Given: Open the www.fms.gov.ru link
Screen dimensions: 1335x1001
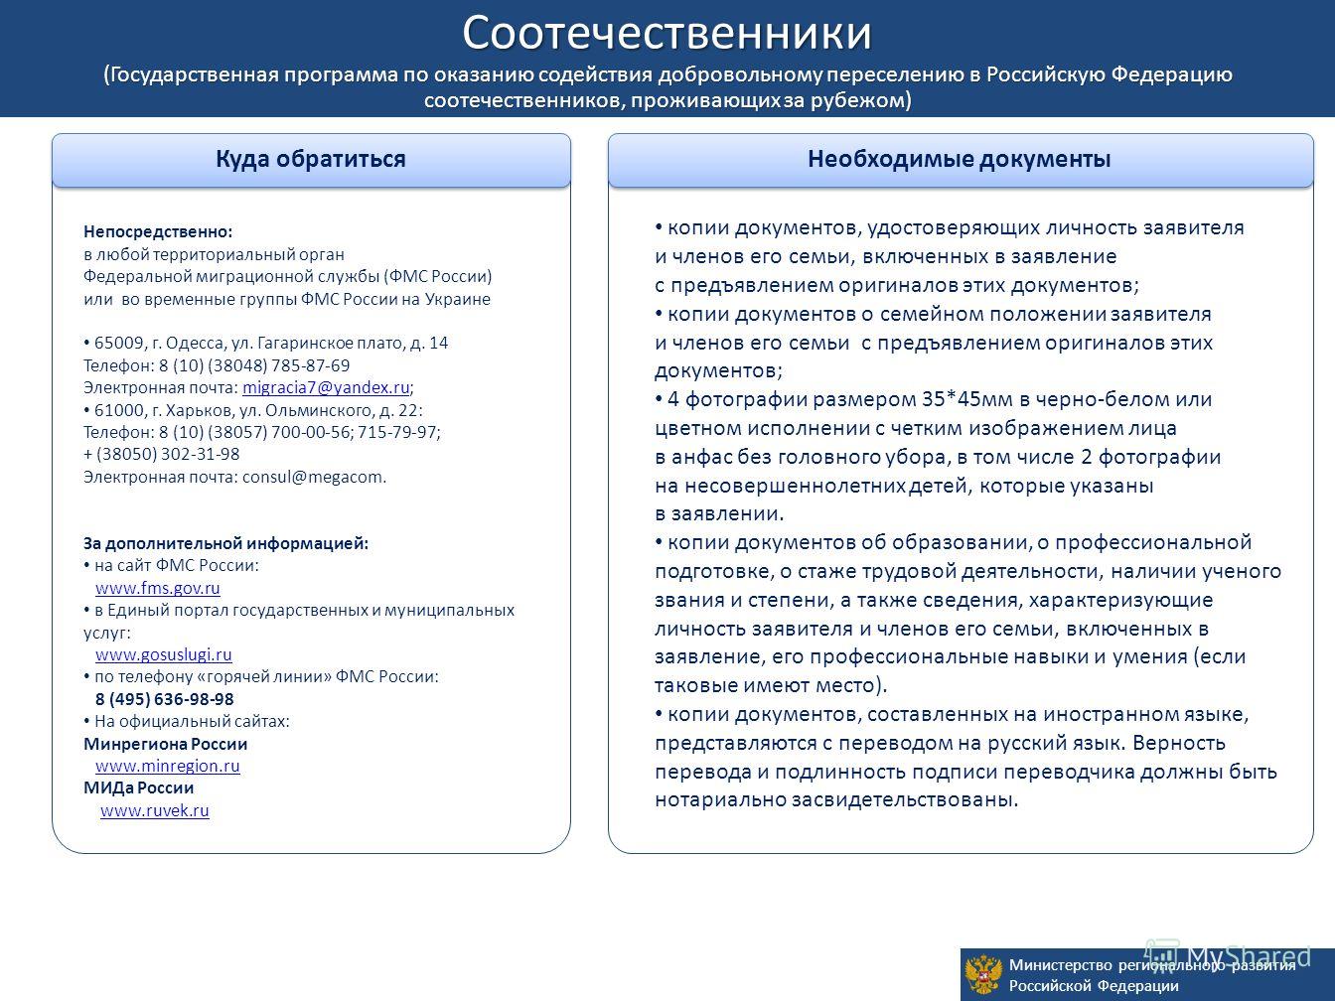Looking at the screenshot, I should click(157, 588).
